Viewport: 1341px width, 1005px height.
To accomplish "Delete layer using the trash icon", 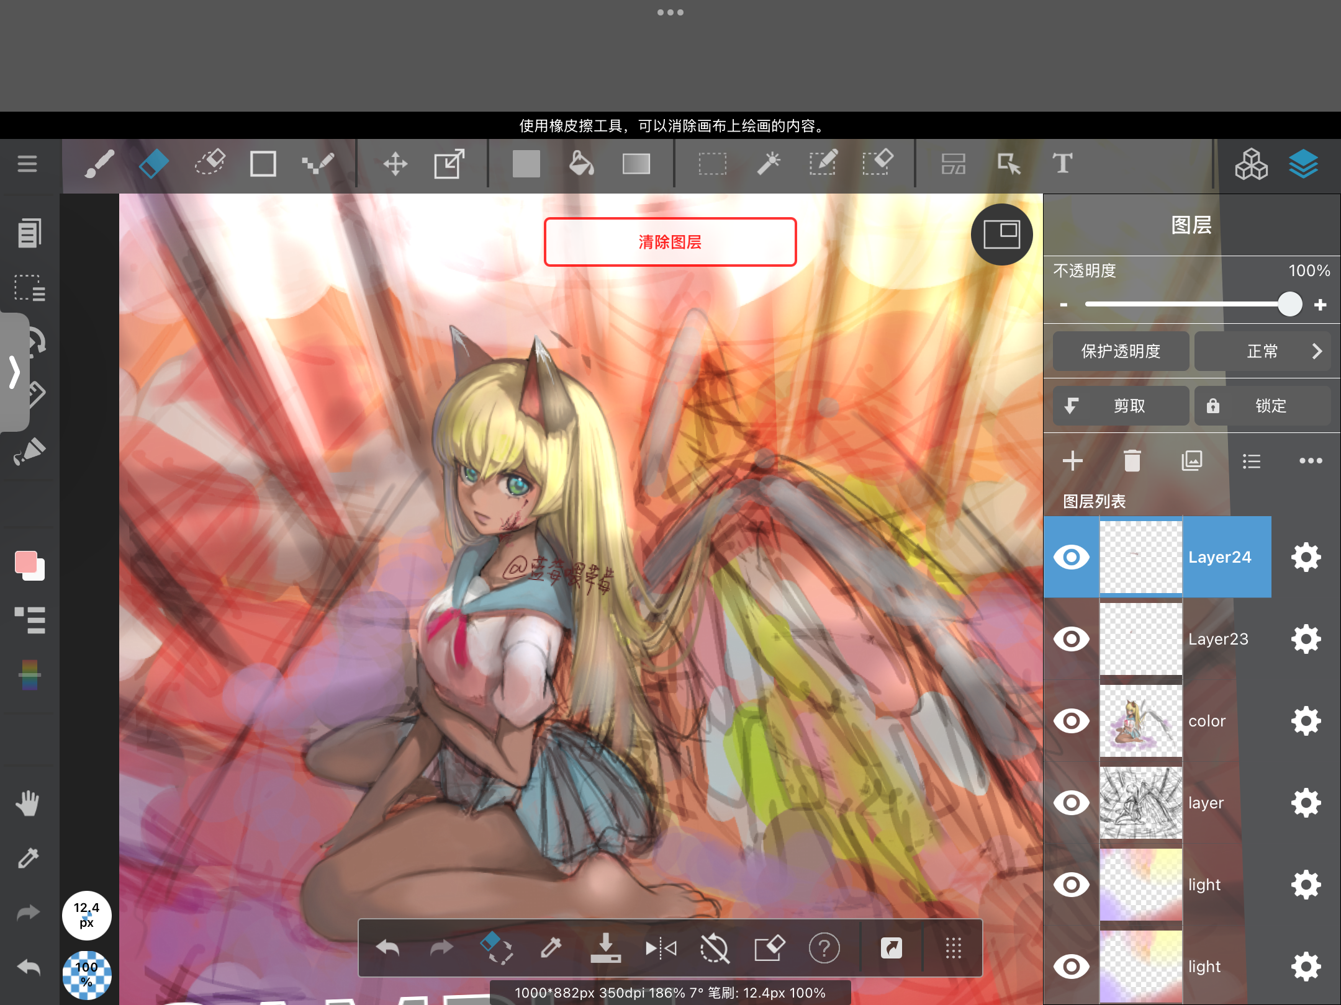I will click(1132, 461).
